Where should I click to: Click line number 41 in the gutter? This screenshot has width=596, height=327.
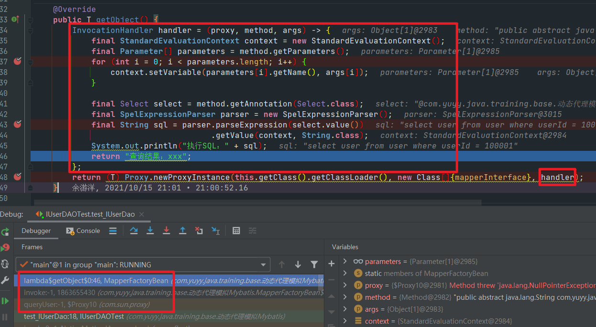[x=4, y=104]
